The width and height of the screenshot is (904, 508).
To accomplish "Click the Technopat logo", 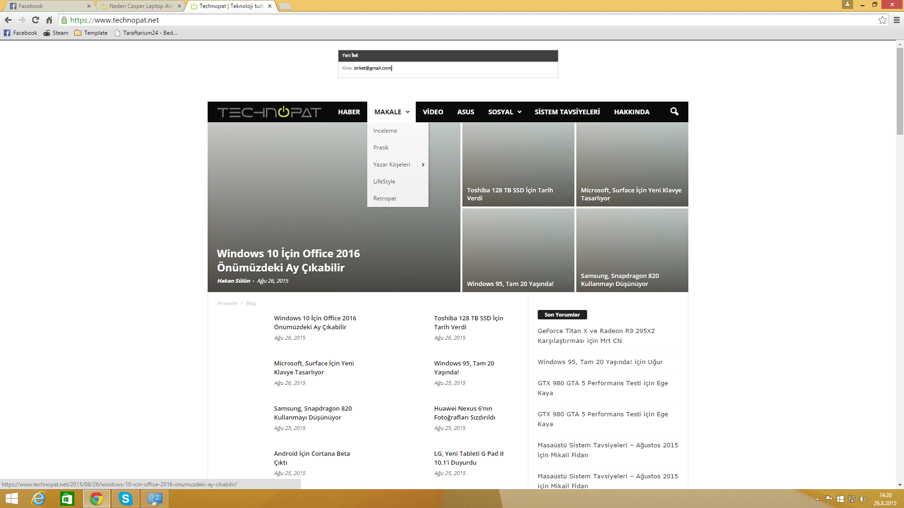I will (269, 112).
